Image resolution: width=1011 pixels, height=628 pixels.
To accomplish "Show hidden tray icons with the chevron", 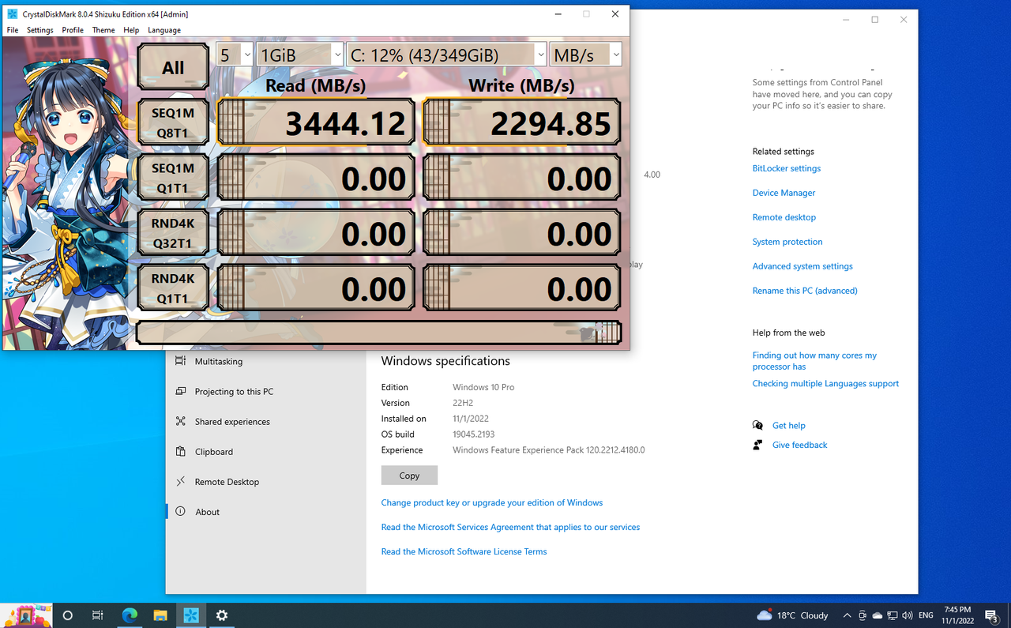I will click(x=847, y=615).
